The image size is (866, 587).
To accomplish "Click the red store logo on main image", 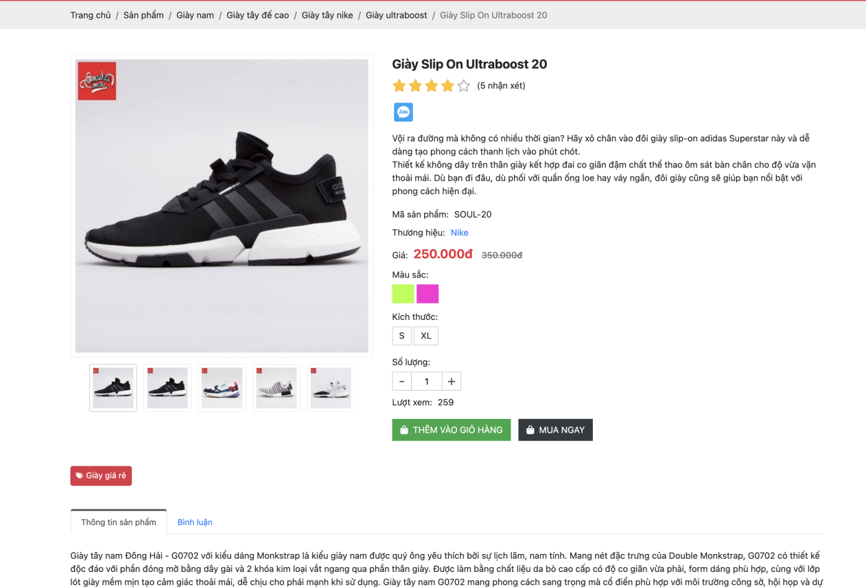I will tap(97, 81).
